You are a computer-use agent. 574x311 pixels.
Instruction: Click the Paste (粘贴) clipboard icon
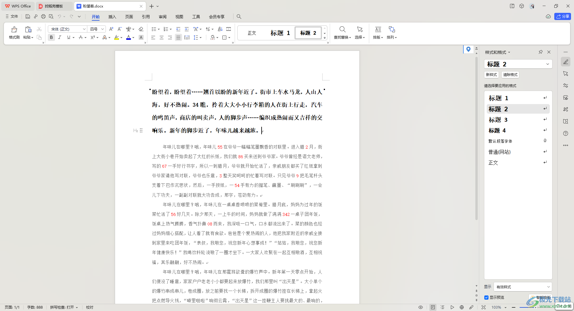point(28,29)
